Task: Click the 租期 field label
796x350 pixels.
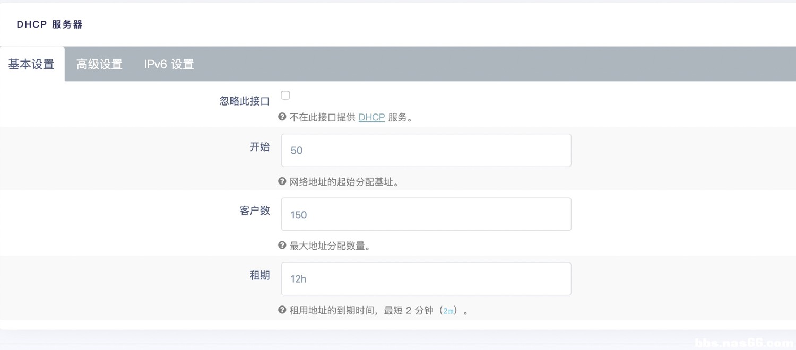Action: pyautogui.click(x=259, y=275)
